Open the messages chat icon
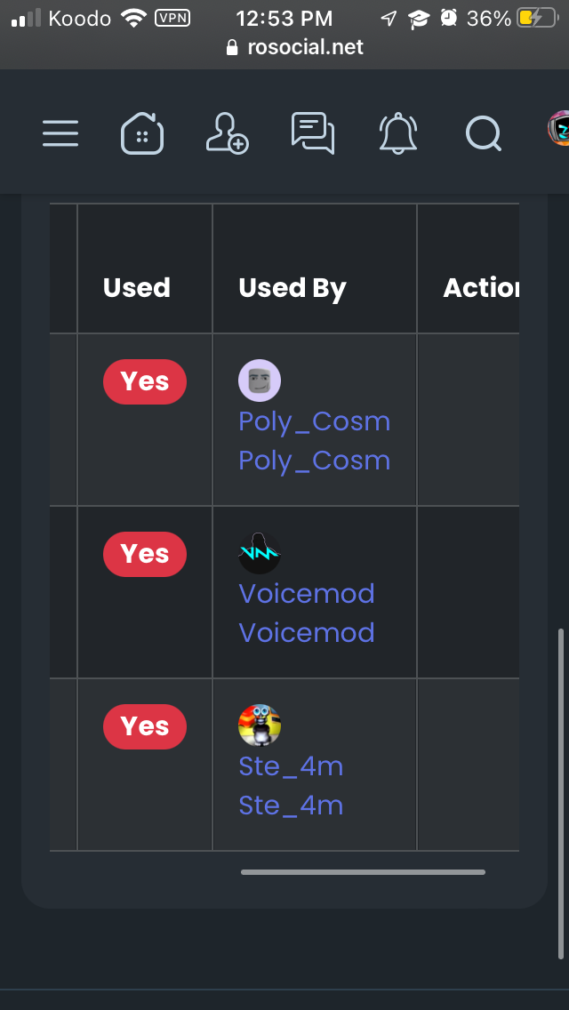Viewport: 569px width, 1010px height. [x=313, y=133]
